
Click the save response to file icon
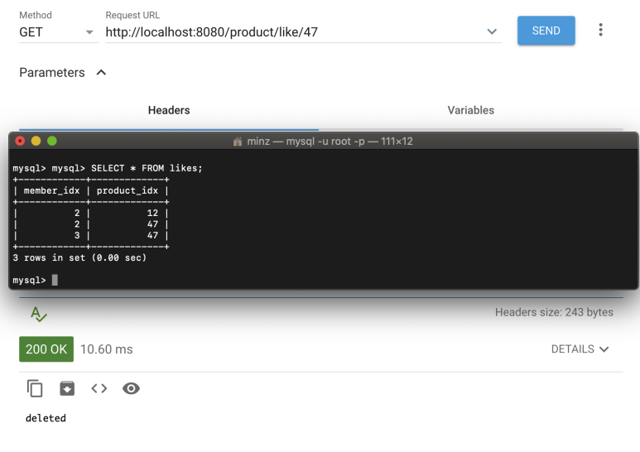click(67, 388)
